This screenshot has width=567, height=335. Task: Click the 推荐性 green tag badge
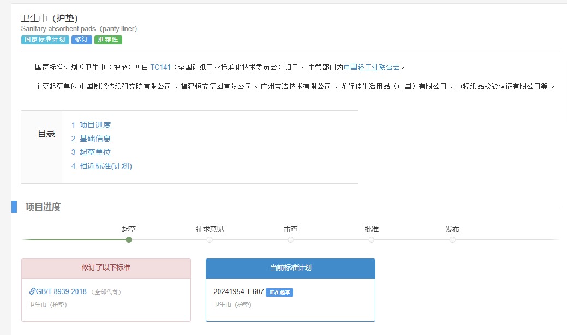tap(108, 39)
